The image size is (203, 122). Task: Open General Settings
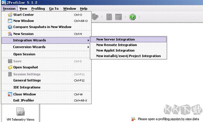[46, 80]
